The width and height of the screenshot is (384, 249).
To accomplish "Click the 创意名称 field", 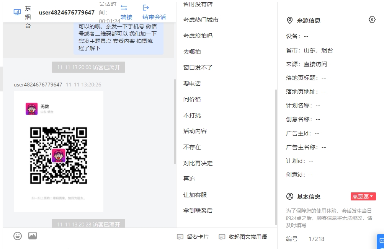I will [303, 119].
